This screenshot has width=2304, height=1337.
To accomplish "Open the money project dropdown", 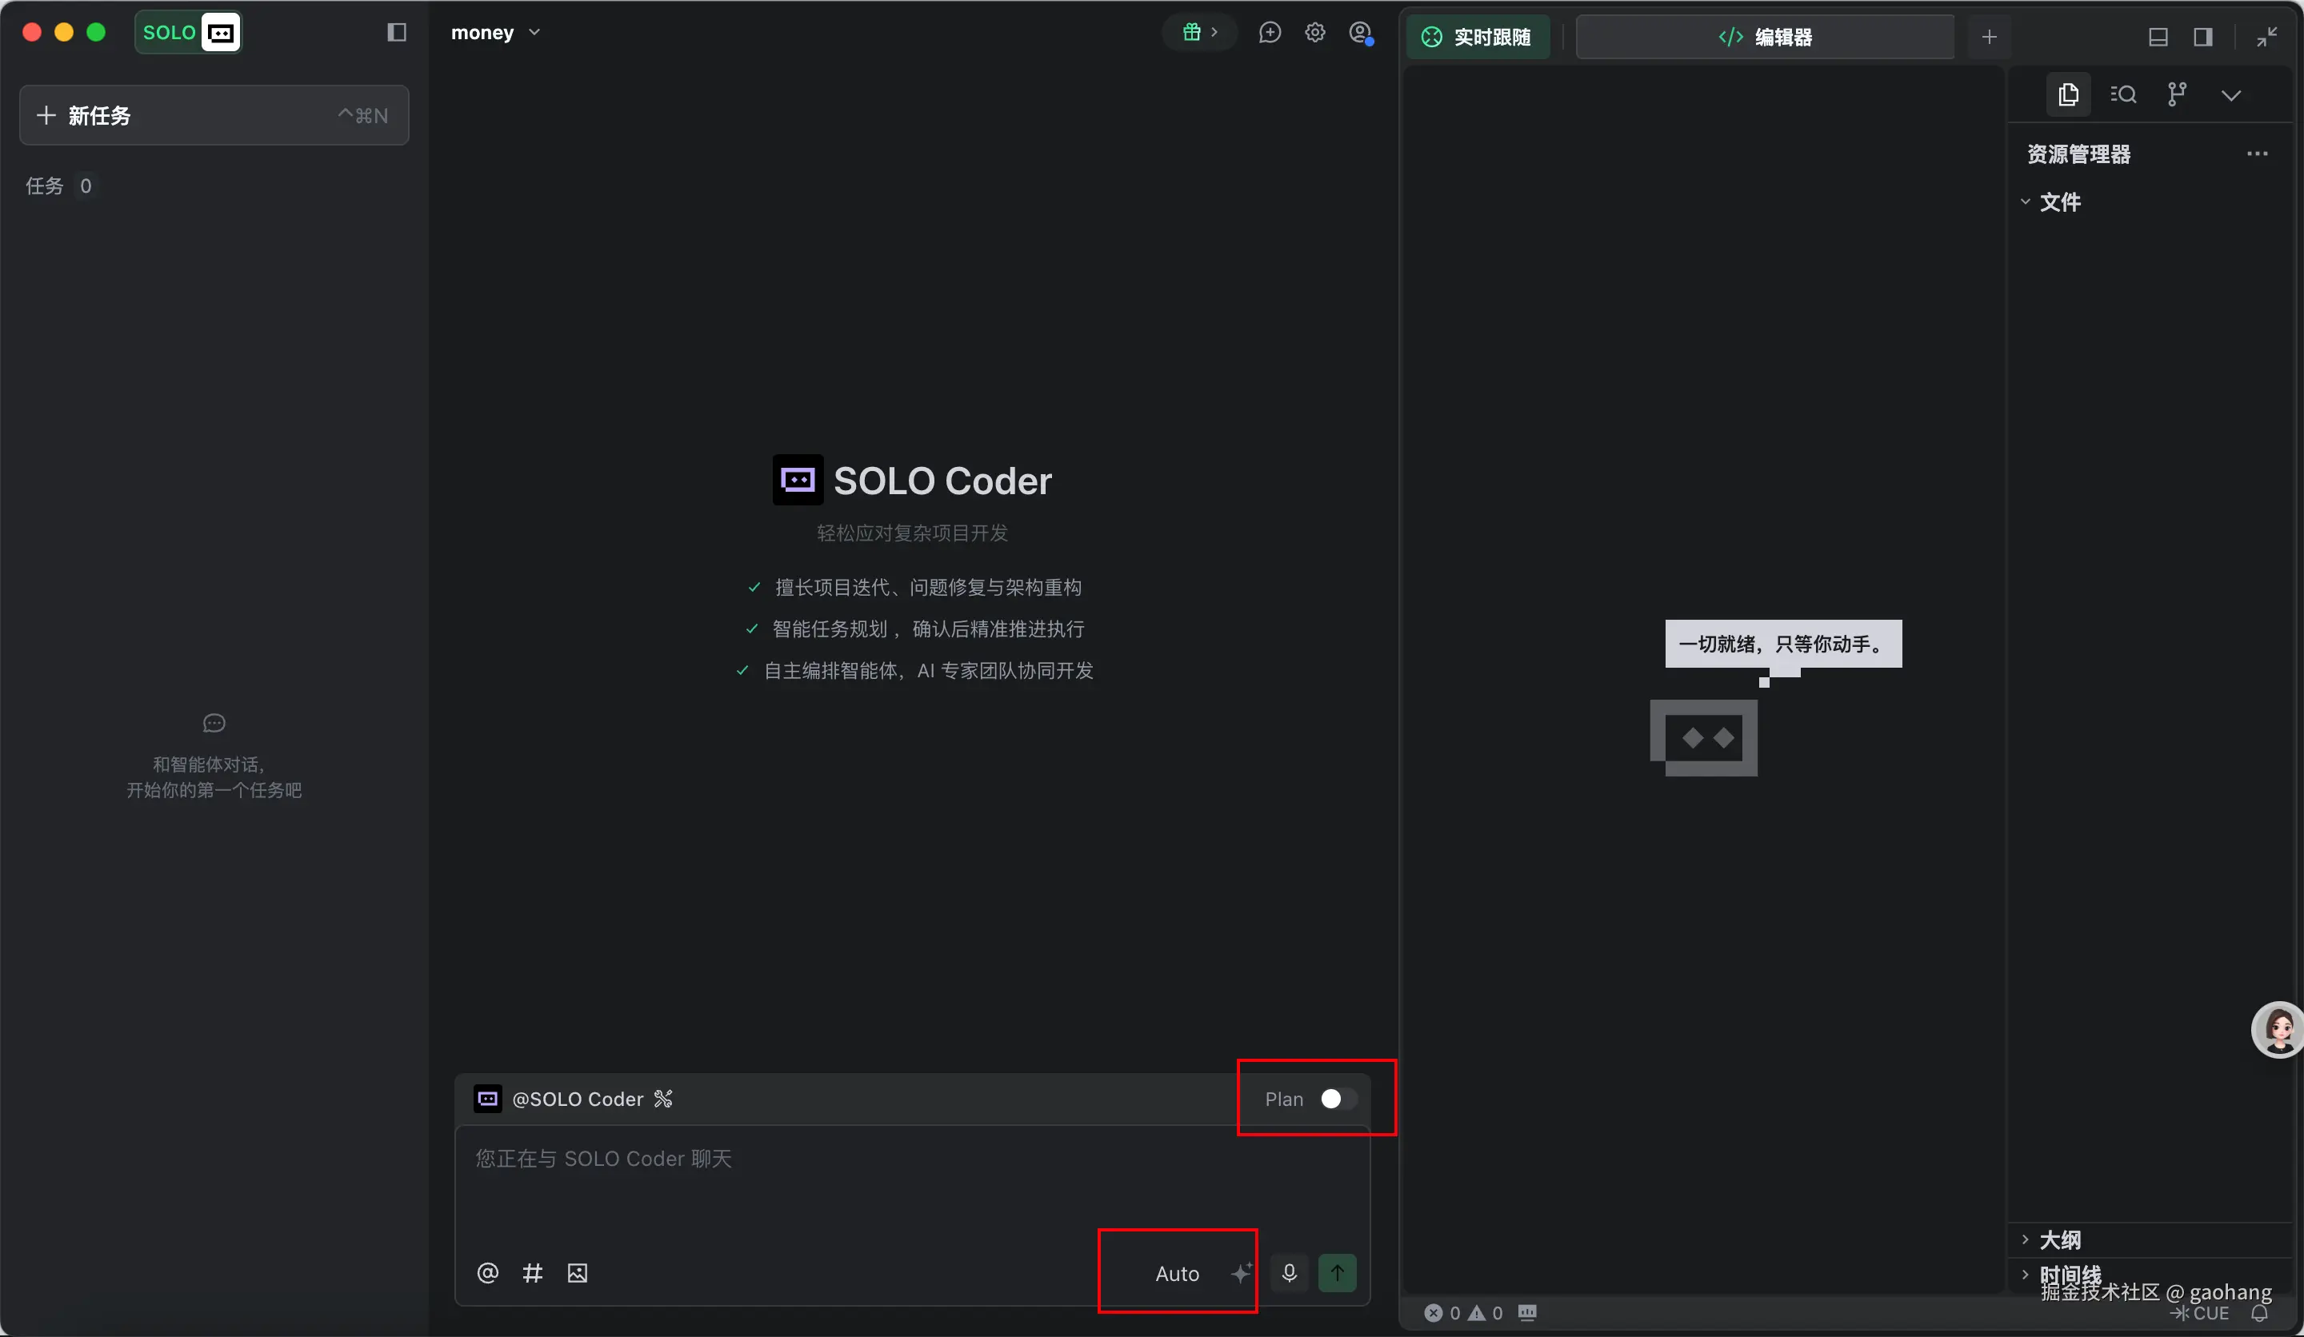I will pyautogui.click(x=495, y=33).
